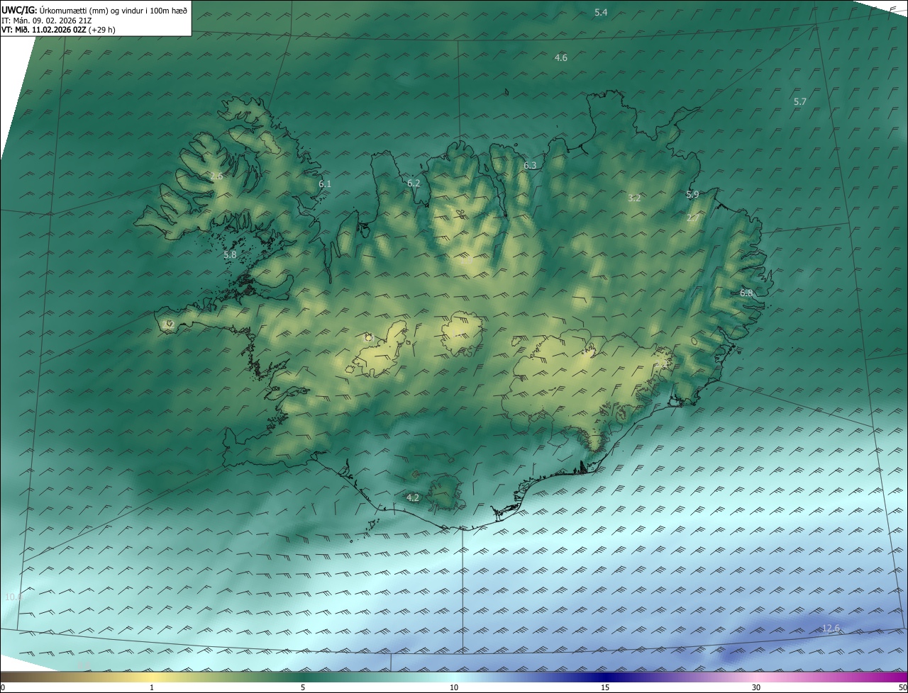The image size is (908, 693).
Task: Select the 6.2 value label
Action: click(x=414, y=183)
